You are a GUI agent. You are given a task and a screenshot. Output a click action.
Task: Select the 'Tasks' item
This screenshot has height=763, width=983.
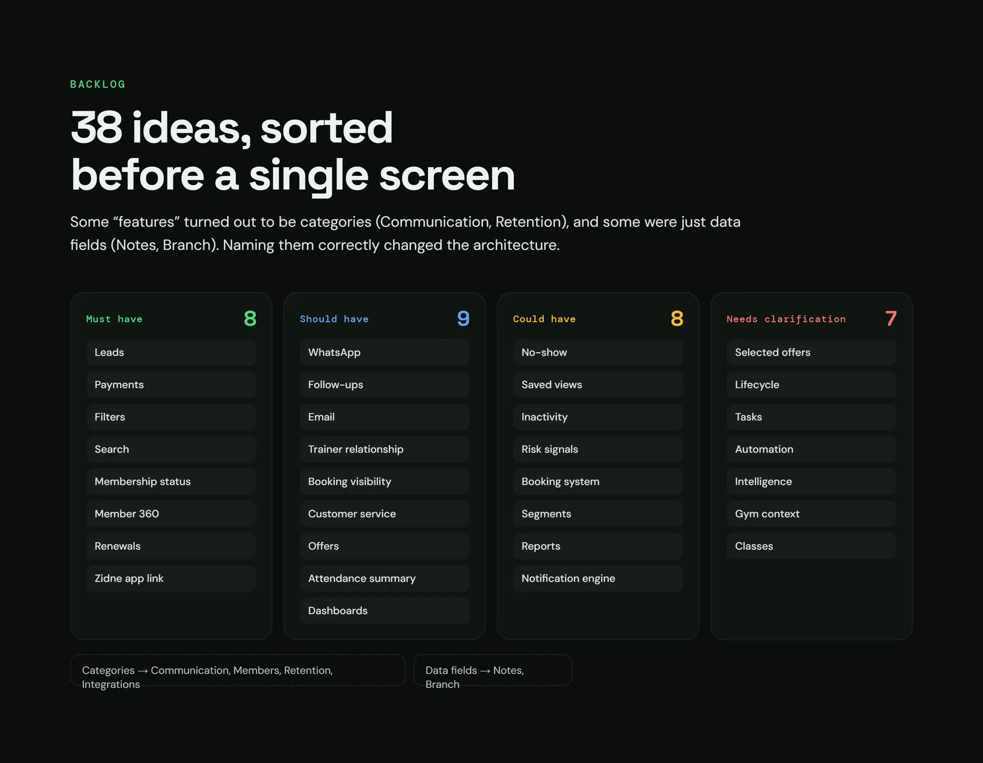pos(811,417)
